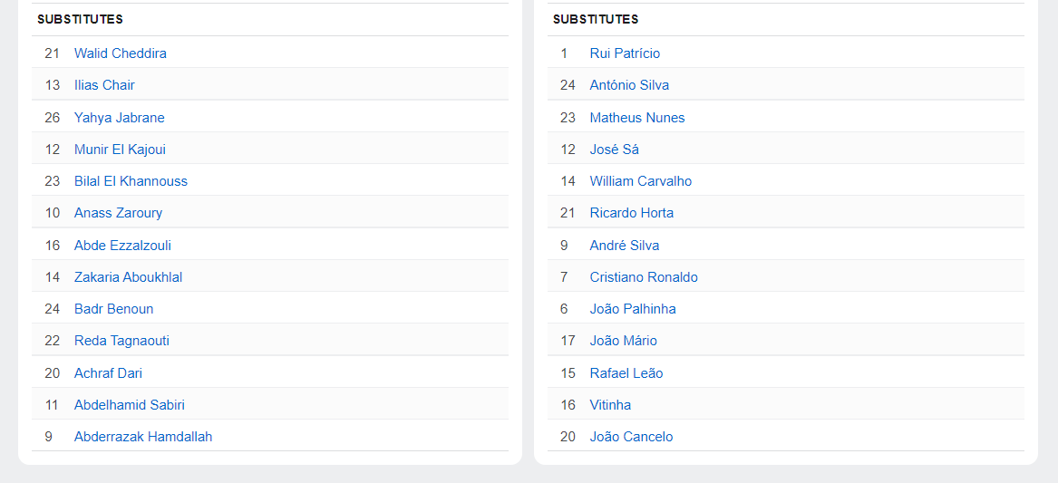Select Vitinha in the substitutes list
Image resolution: width=1058 pixels, height=483 pixels.
point(610,405)
